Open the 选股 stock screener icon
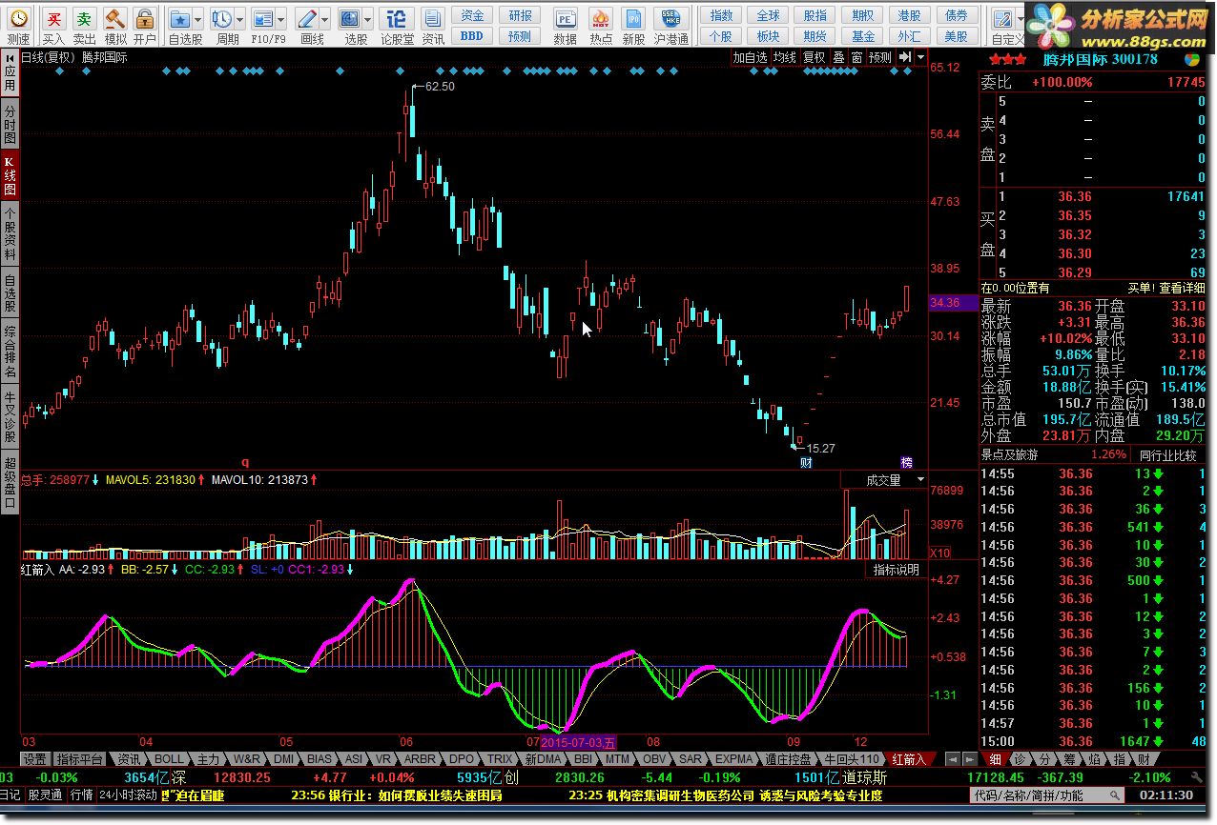Viewport: 1217px width, 825px height. 349,18
